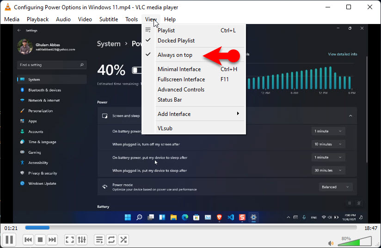Stop playback using the stop button
The image size is (381, 248).
[x=40, y=240]
